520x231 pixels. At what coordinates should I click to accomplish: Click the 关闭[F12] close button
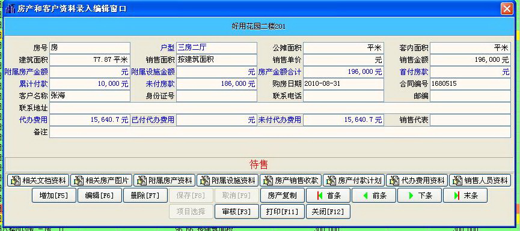pyautogui.click(x=328, y=211)
